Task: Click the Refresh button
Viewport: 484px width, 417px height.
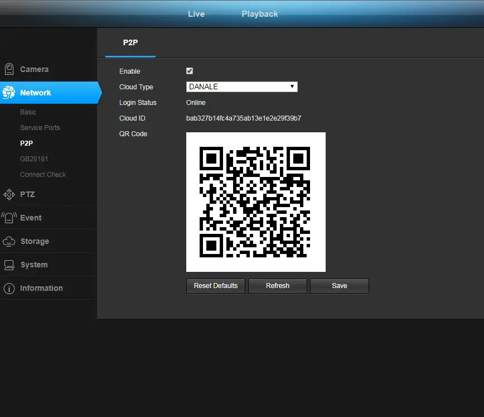Action: click(x=278, y=286)
